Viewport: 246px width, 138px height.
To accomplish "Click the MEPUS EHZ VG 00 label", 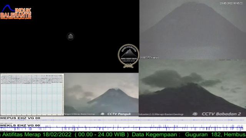I will tap(20, 118).
